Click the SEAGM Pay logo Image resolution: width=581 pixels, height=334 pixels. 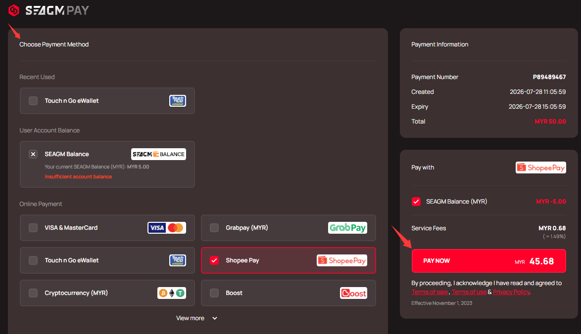(48, 10)
